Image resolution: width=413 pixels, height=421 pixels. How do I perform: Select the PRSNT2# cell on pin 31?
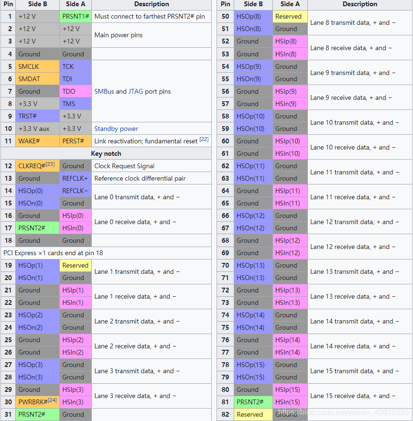point(38,414)
